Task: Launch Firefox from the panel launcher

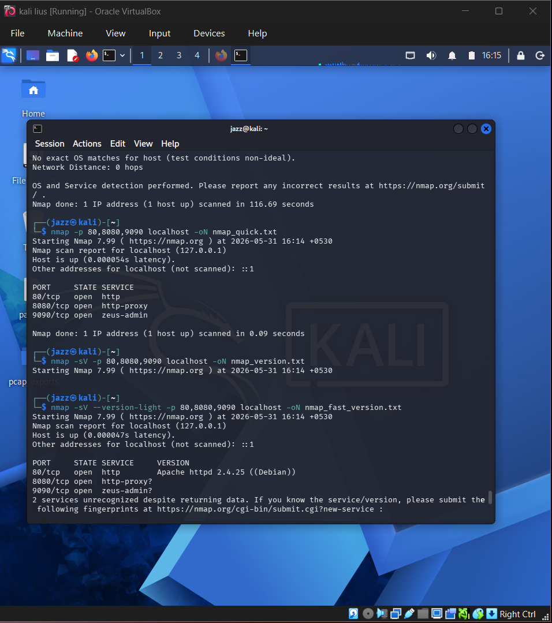Action: pos(92,55)
